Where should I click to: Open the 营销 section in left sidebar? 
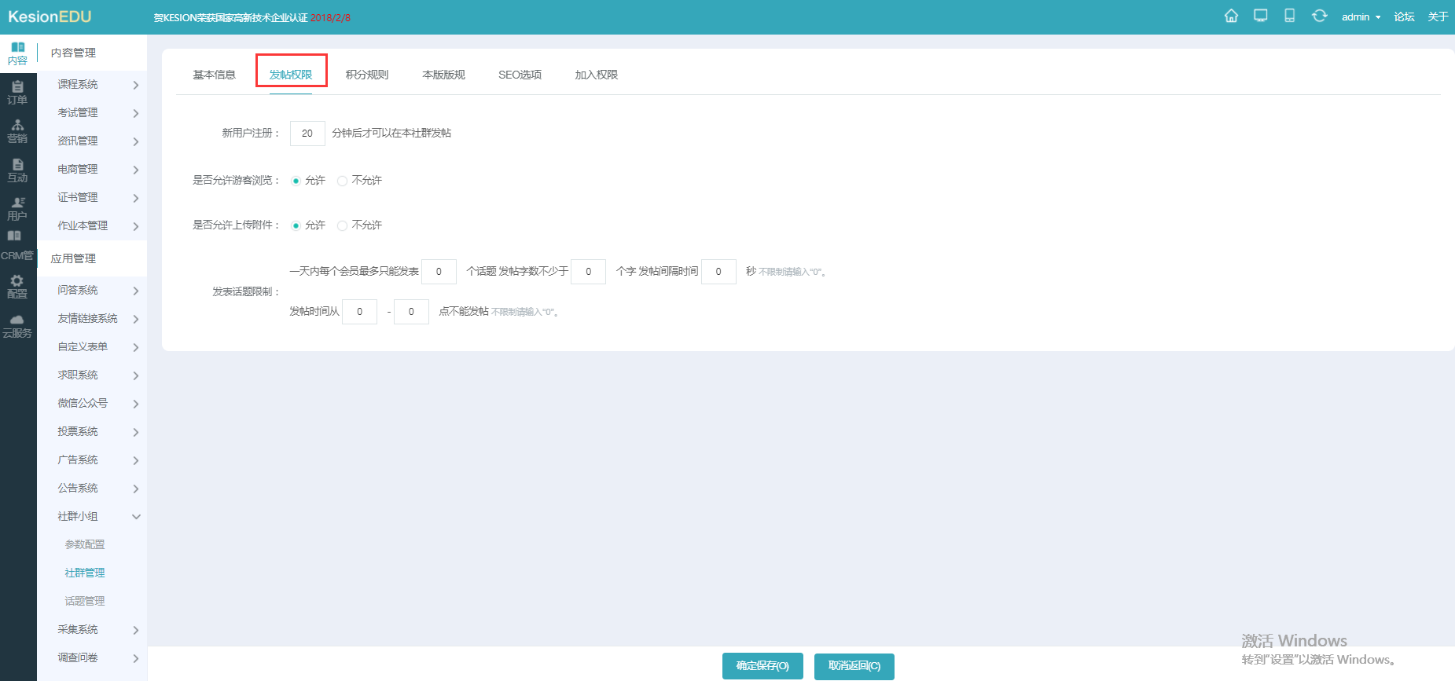[x=17, y=131]
